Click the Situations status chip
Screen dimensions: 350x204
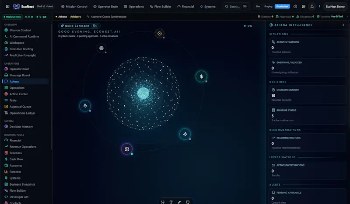pos(305,17)
